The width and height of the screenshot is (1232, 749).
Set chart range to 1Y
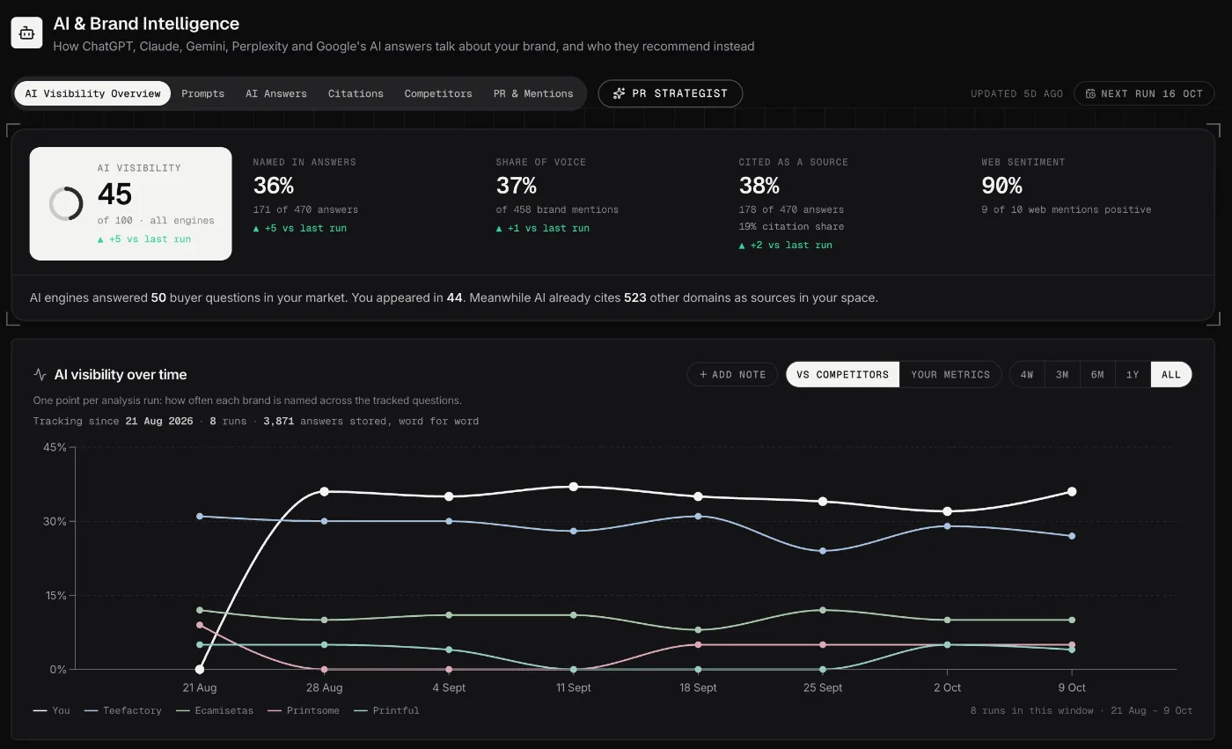1133,374
